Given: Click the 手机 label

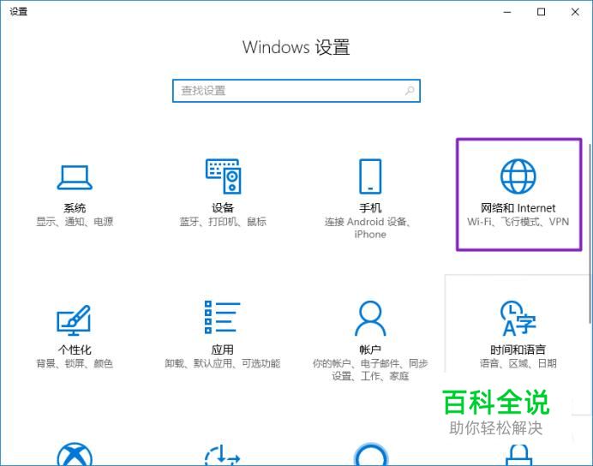Looking at the screenshot, I should [x=370, y=208].
